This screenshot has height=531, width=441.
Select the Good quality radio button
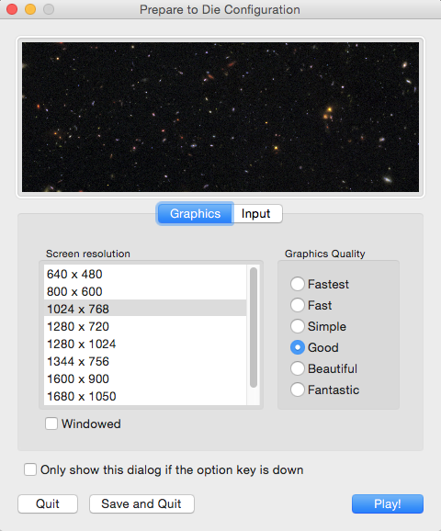(298, 347)
